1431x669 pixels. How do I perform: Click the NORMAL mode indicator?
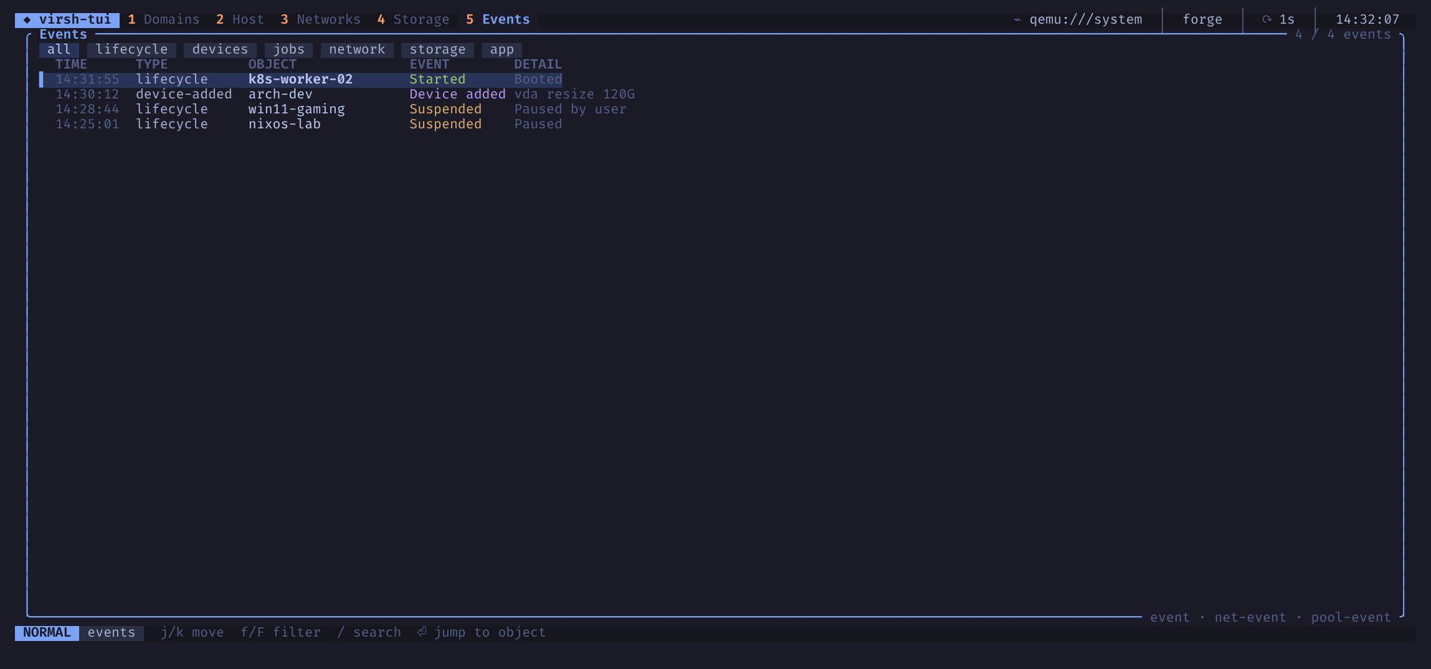coord(47,633)
